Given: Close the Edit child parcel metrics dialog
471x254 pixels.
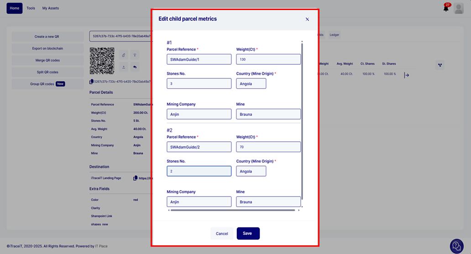Looking at the screenshot, I should (307, 19).
